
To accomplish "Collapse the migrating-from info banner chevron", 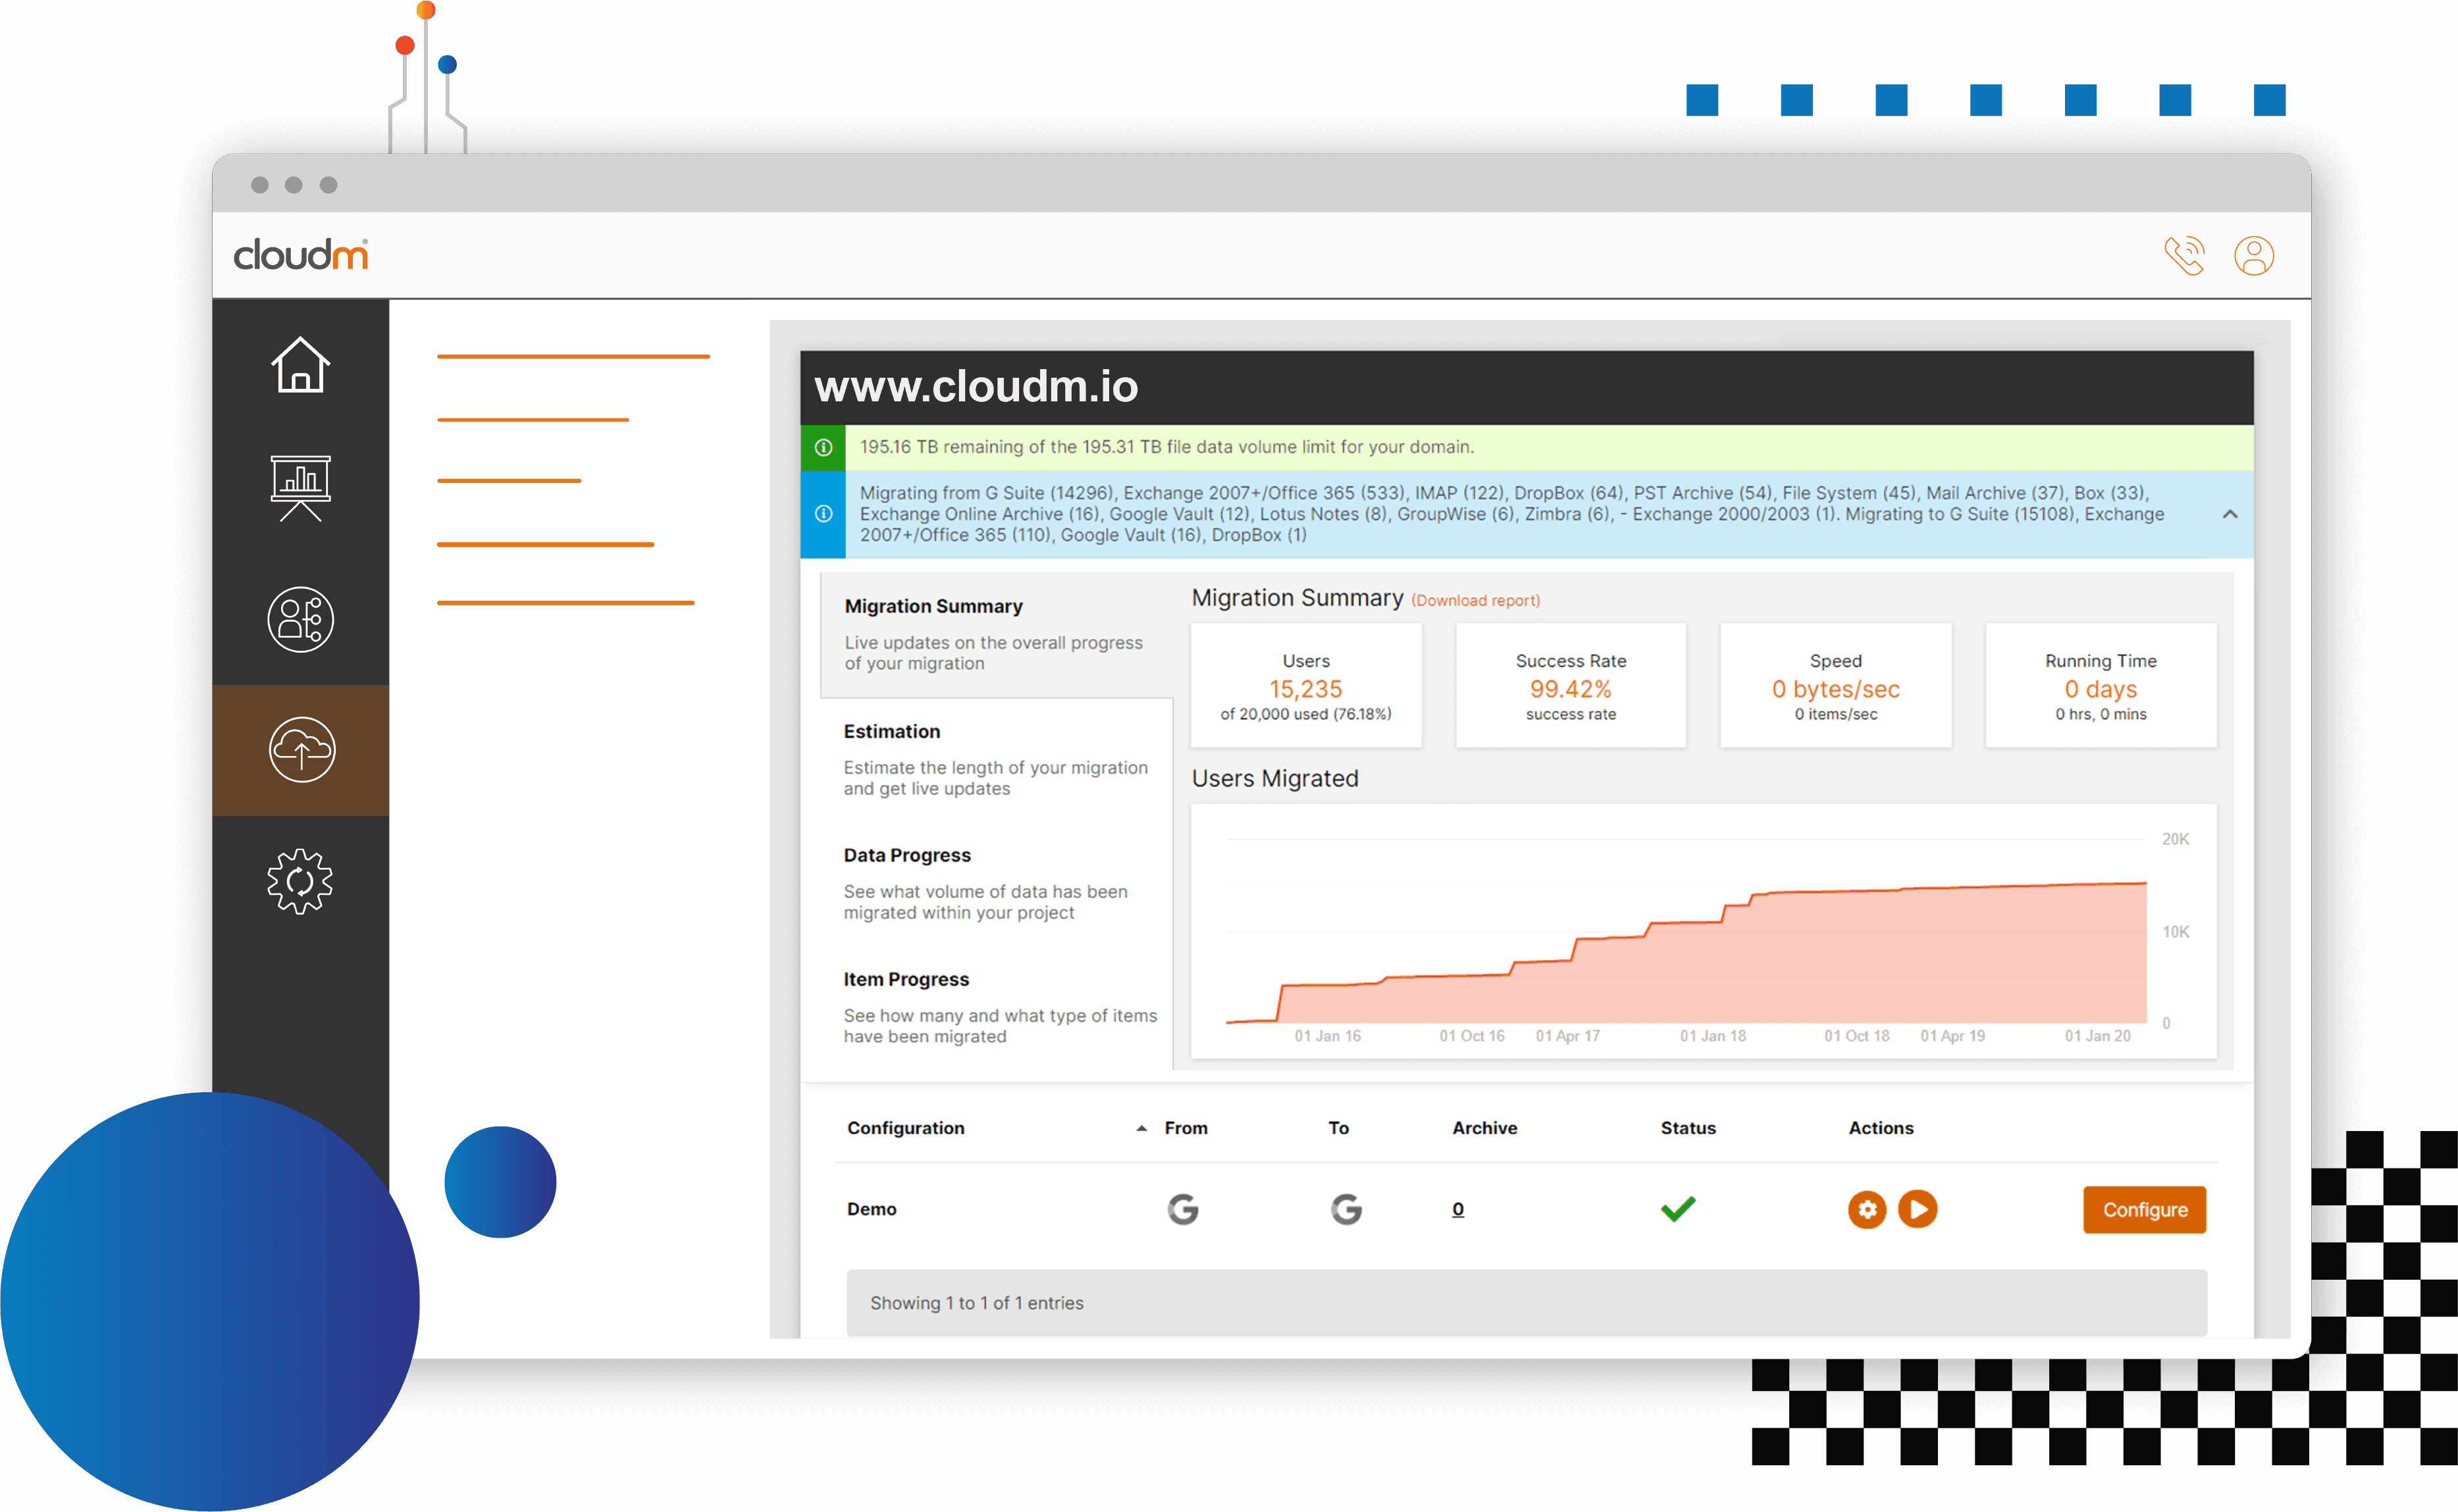I will point(2230,514).
